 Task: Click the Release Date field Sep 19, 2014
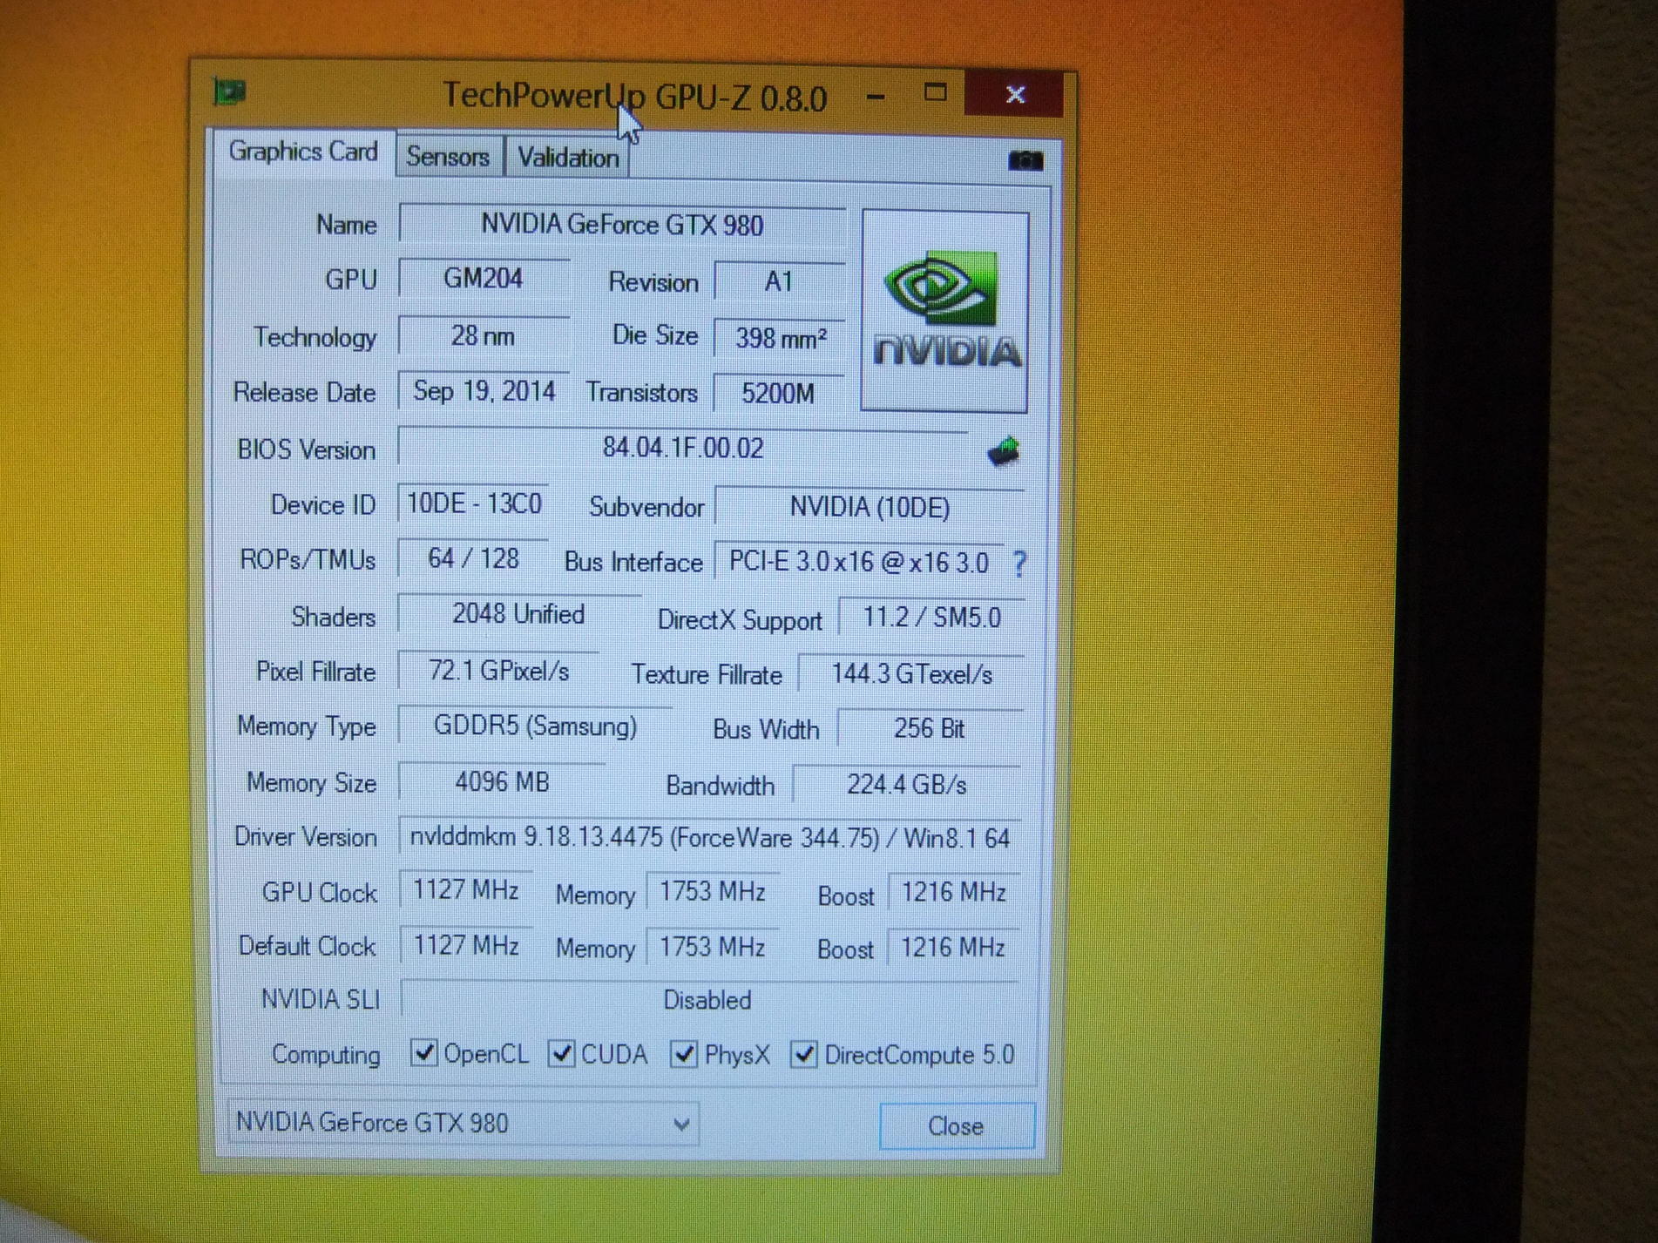[x=484, y=390]
